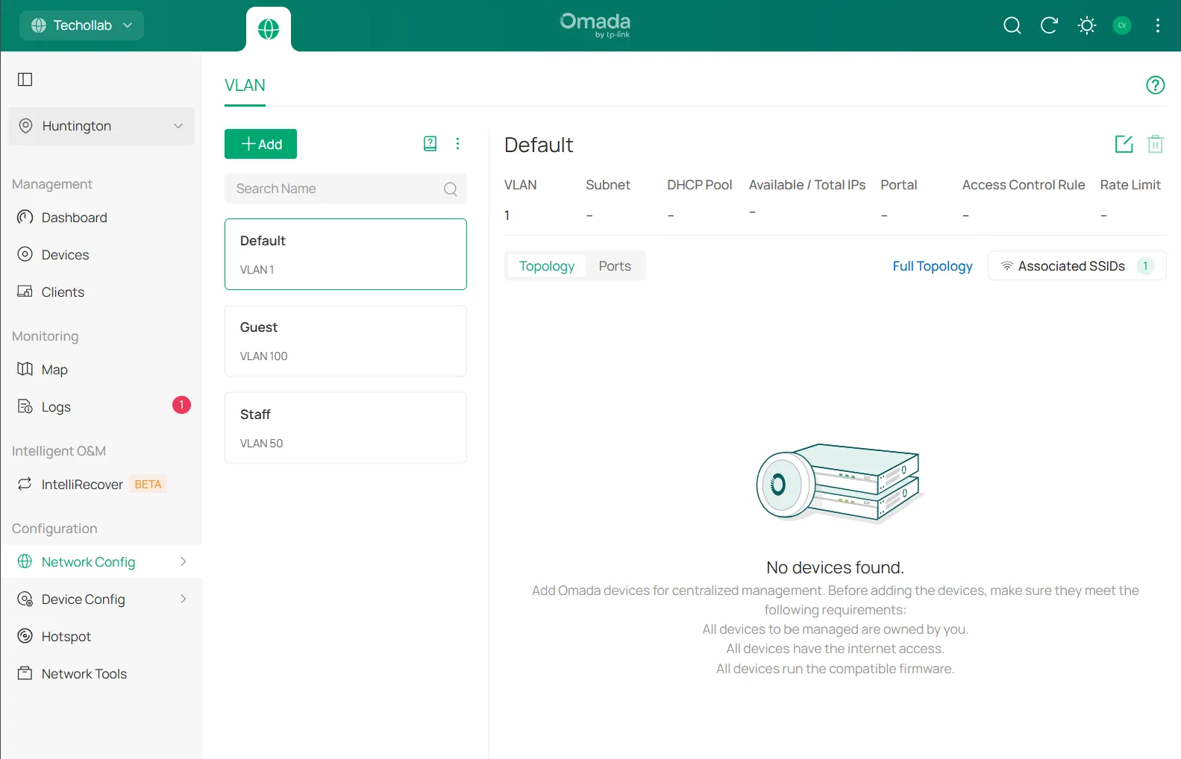Open the header more options menu
Viewport: 1181px width, 759px height.
pos(1158,25)
